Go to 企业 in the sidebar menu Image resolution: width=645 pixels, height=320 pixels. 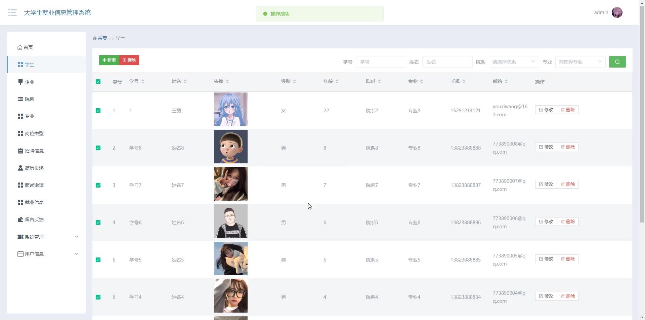(x=30, y=82)
